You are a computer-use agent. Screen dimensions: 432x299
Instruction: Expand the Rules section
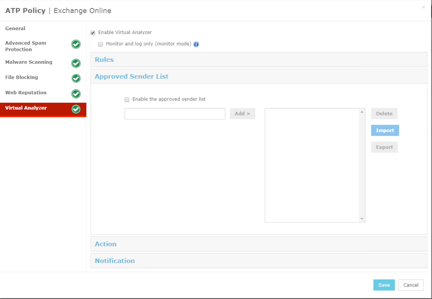point(259,59)
